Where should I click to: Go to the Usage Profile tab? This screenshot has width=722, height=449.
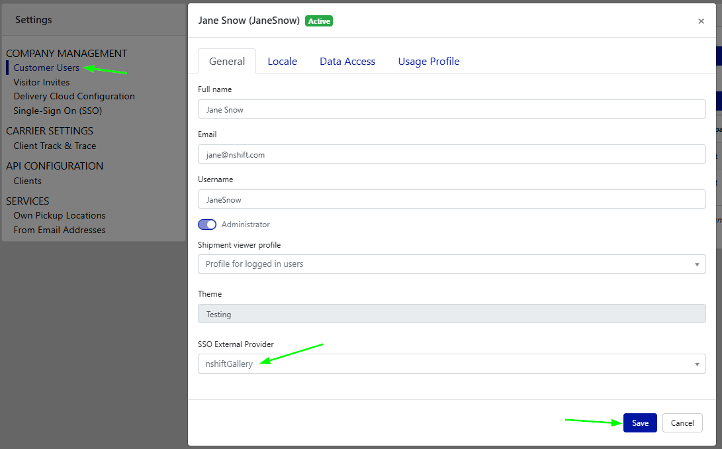tap(428, 62)
